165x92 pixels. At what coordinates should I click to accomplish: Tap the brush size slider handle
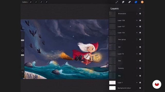point(22,40)
